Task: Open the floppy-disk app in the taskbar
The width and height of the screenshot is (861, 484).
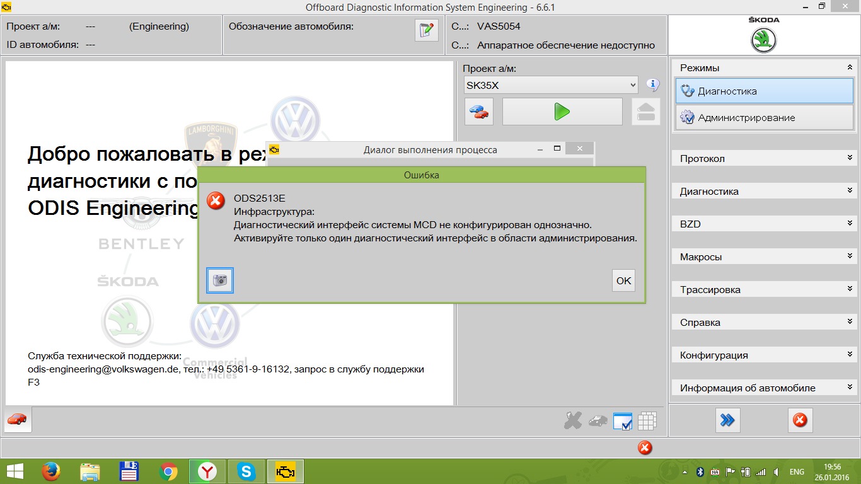Action: 129,471
